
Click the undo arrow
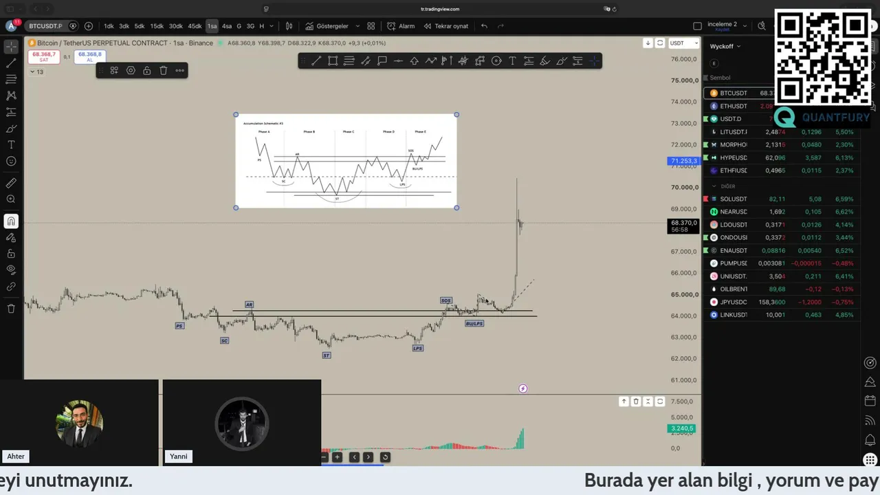(484, 26)
